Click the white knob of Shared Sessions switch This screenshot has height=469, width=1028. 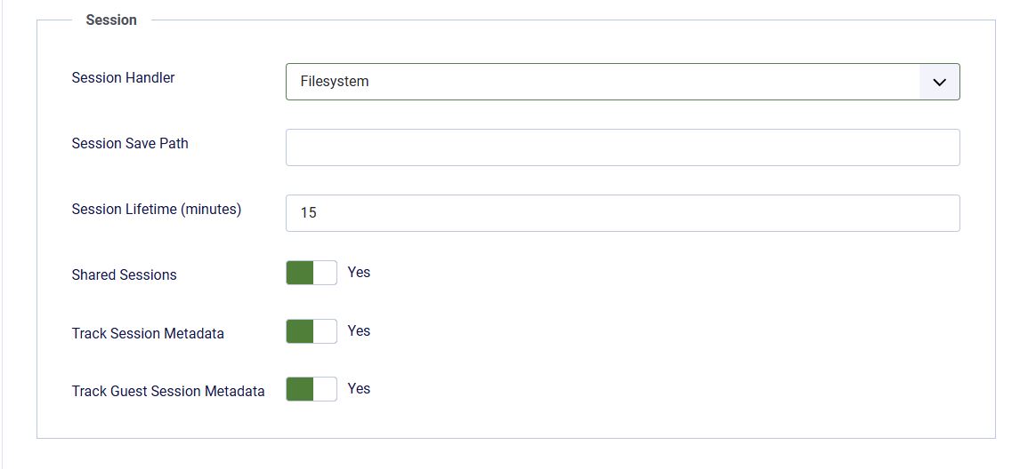point(325,273)
